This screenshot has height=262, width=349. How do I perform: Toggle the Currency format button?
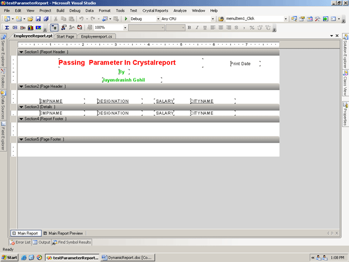(237, 27)
